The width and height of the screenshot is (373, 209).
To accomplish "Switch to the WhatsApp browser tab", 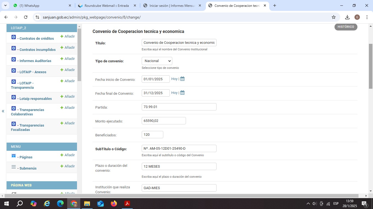I will 41,5.
